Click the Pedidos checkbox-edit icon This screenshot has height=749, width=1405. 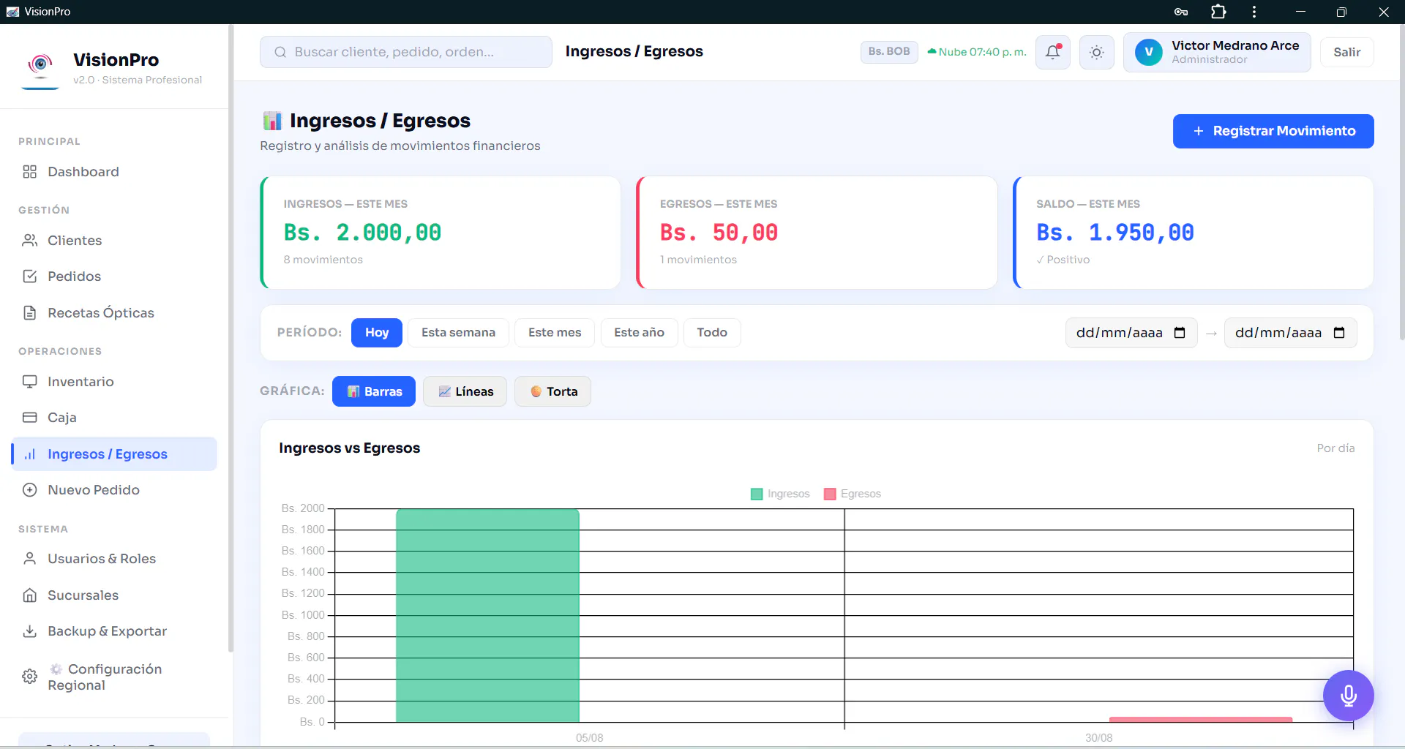29,276
